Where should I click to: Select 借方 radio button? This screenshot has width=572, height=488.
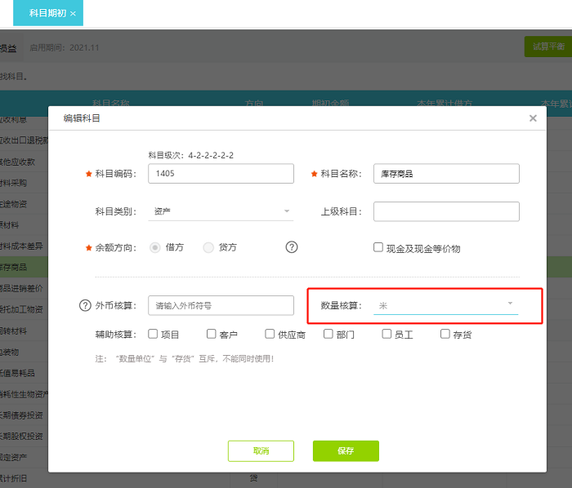click(x=154, y=247)
